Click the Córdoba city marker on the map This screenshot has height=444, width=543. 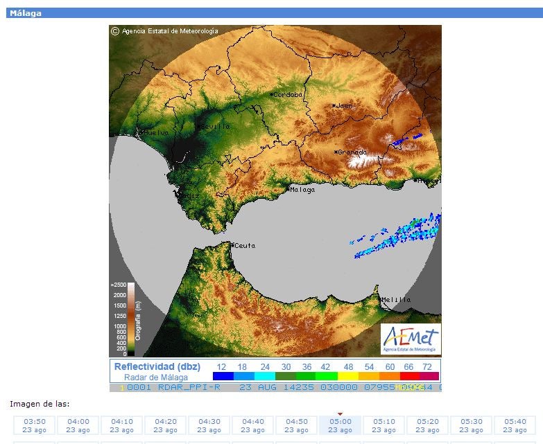[x=273, y=94]
